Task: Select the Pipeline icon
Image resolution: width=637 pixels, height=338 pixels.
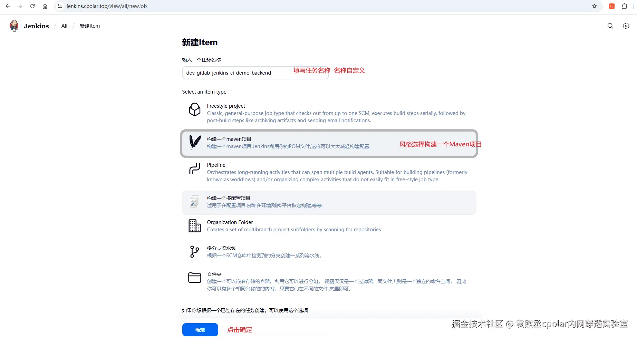Action: [195, 168]
